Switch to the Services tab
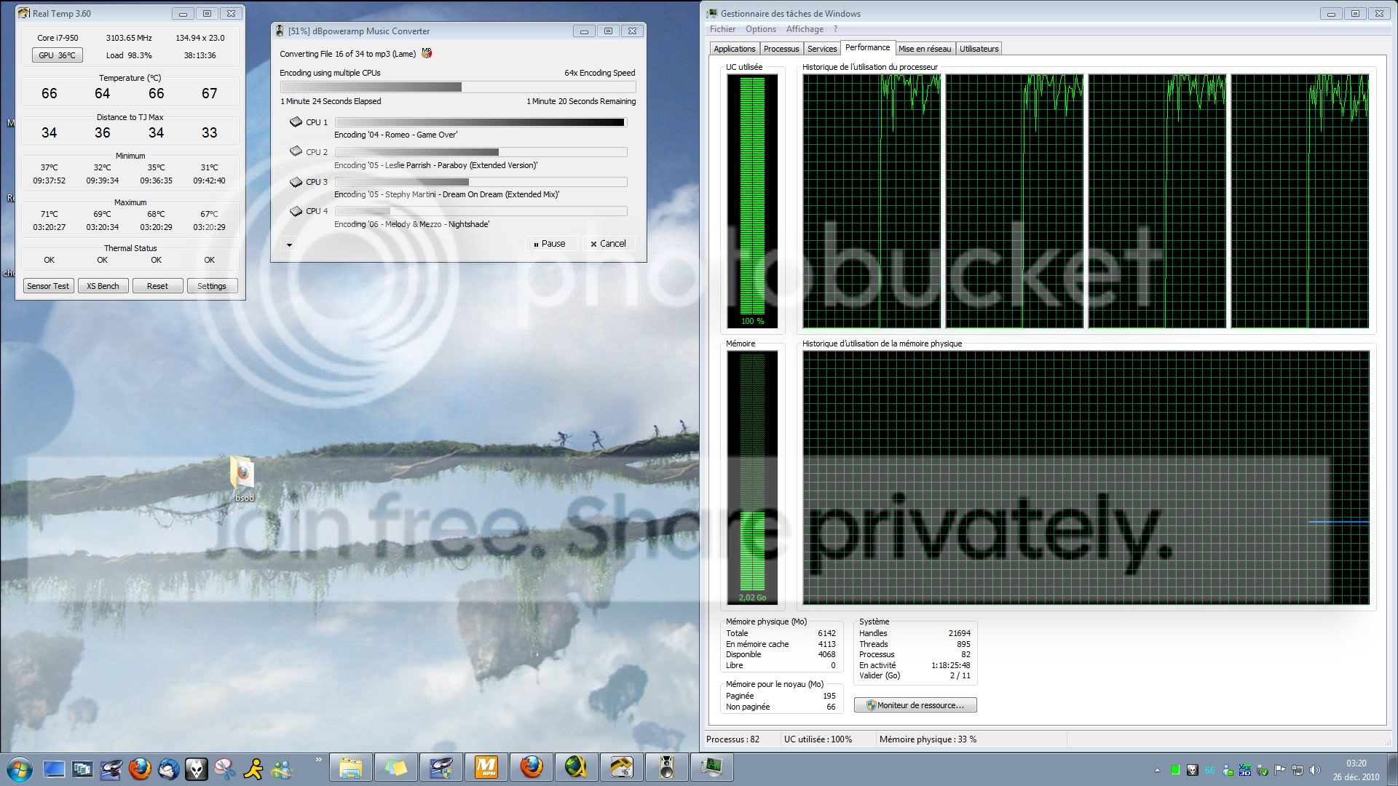This screenshot has width=1398, height=786. tap(822, 49)
